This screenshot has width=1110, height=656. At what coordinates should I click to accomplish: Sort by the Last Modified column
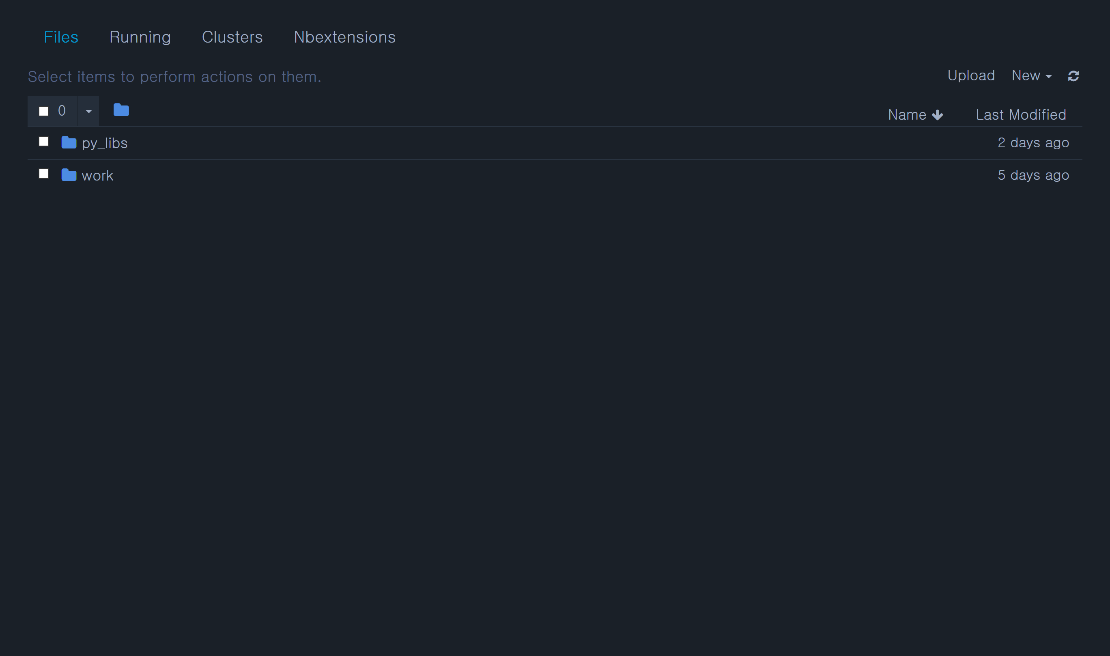coord(1021,115)
